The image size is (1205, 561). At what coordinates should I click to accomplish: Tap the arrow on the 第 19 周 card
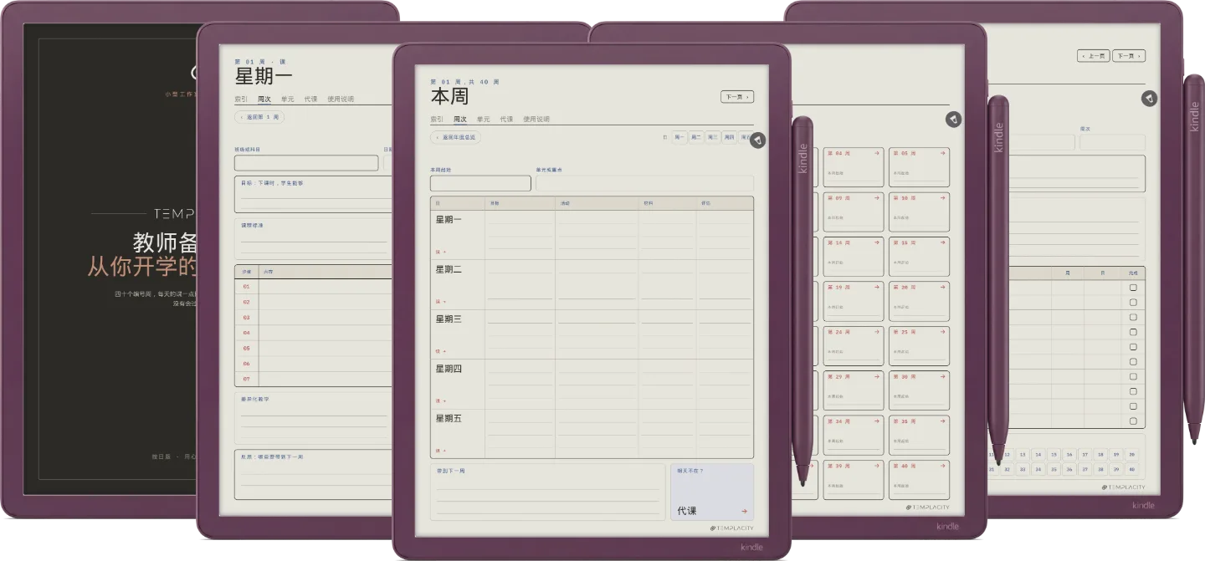(x=877, y=287)
